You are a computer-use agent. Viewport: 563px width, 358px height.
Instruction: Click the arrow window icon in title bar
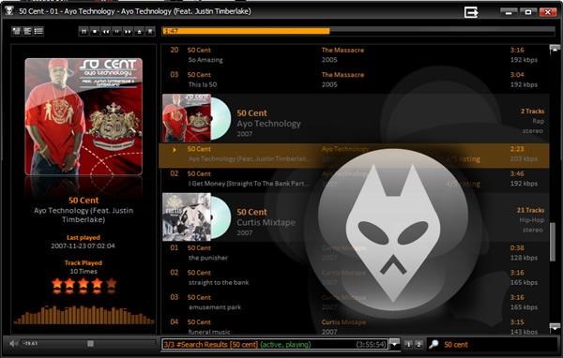pos(471,12)
